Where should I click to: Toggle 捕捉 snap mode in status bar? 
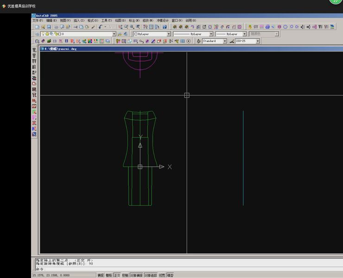point(101,275)
